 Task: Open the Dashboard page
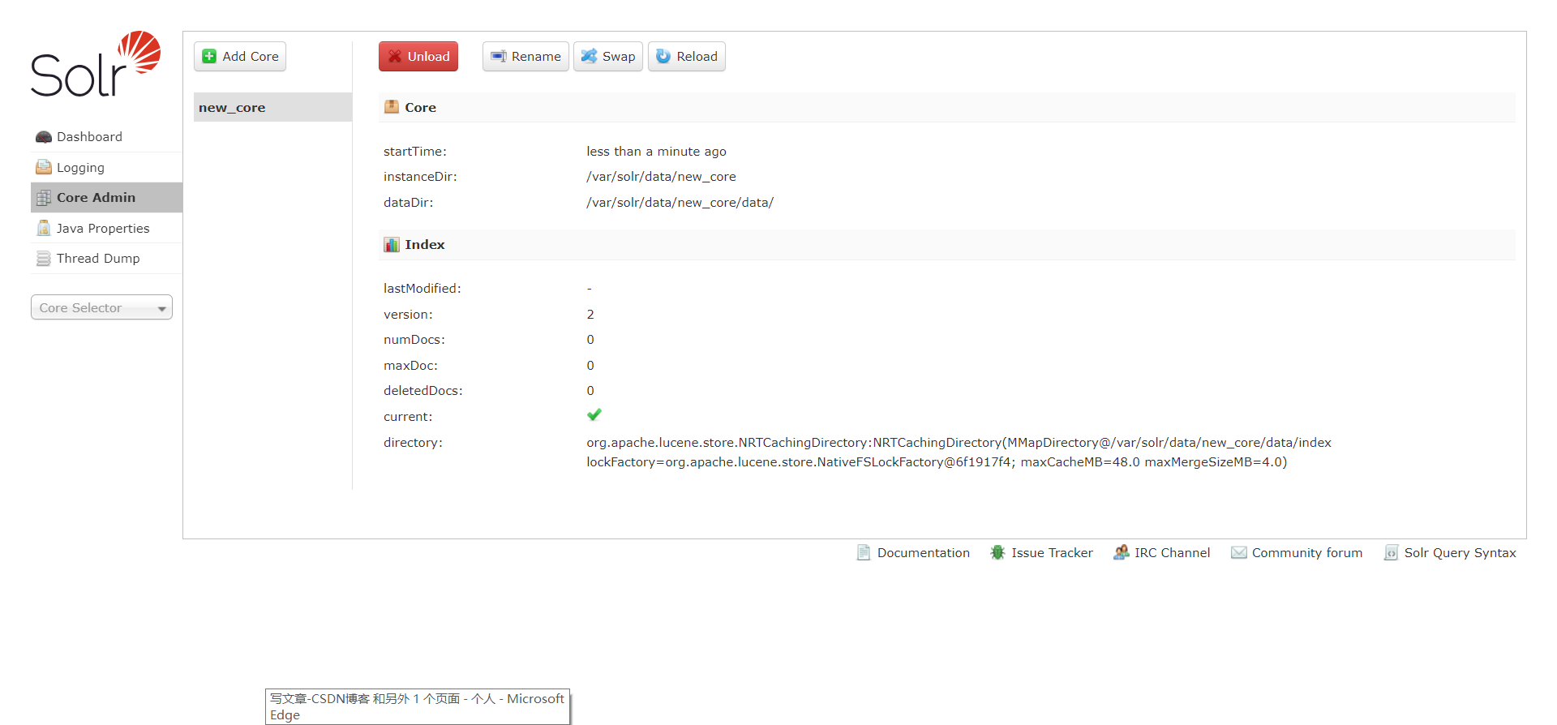coord(106,137)
